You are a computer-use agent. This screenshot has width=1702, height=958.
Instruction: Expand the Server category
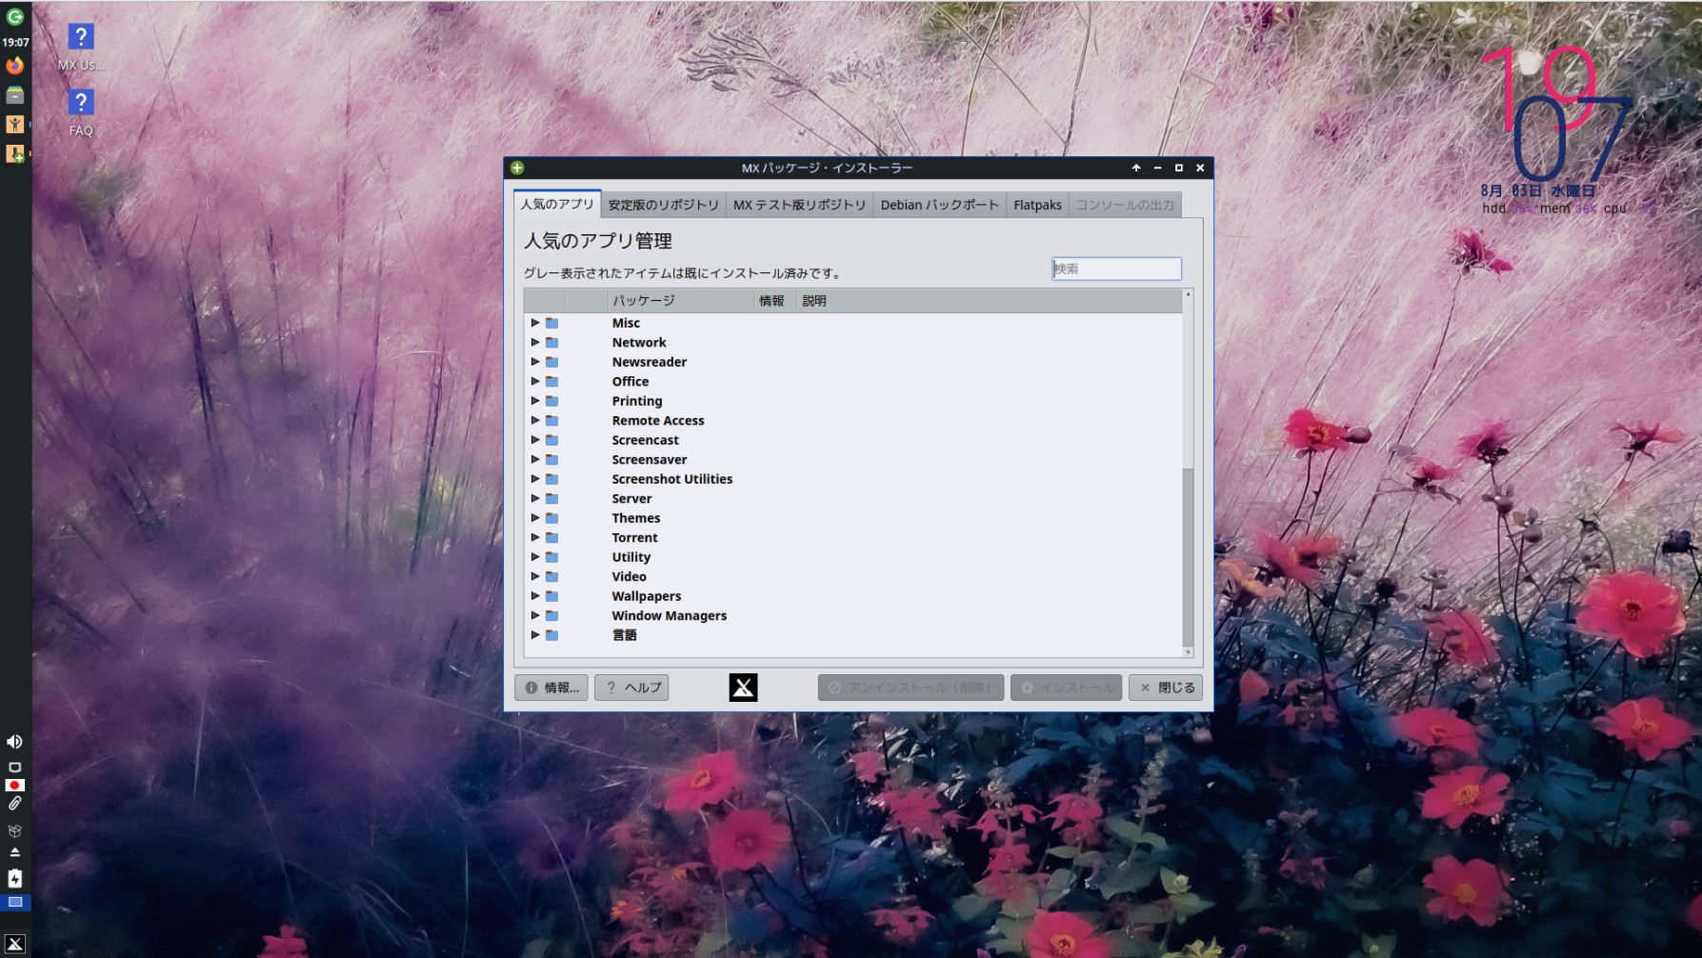(x=535, y=499)
